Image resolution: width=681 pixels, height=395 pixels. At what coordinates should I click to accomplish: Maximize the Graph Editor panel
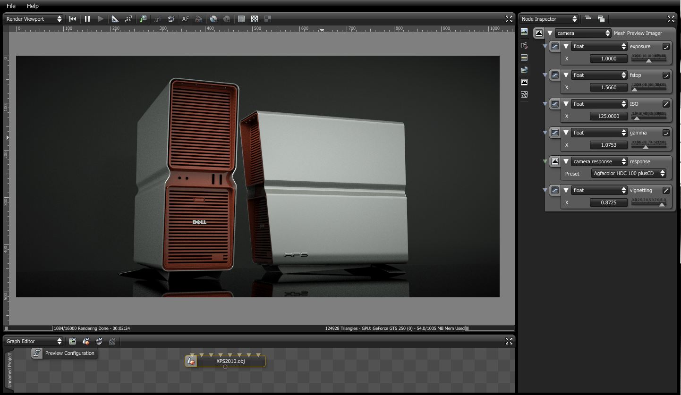[x=509, y=341]
